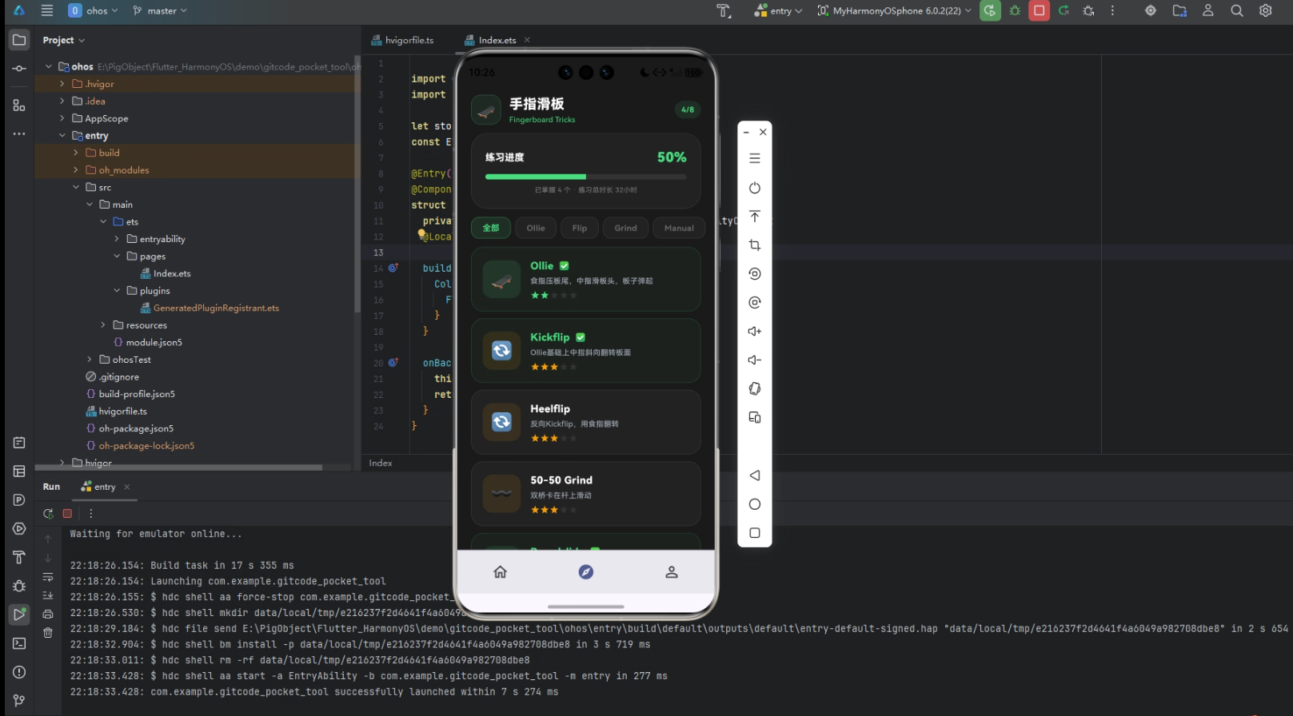Tap the 4/8 progress badge
Screen dimensions: 1293x716
(x=688, y=109)
